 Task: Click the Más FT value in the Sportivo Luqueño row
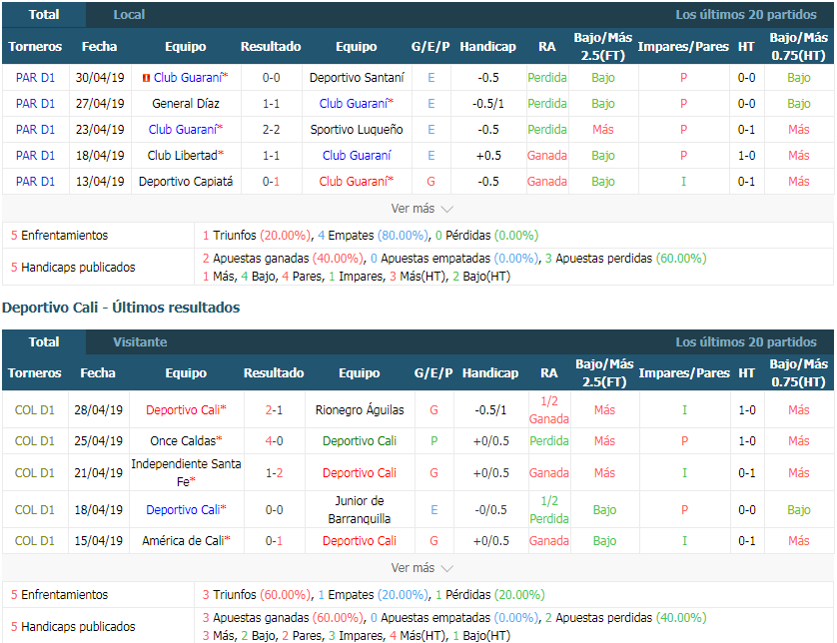click(x=603, y=130)
